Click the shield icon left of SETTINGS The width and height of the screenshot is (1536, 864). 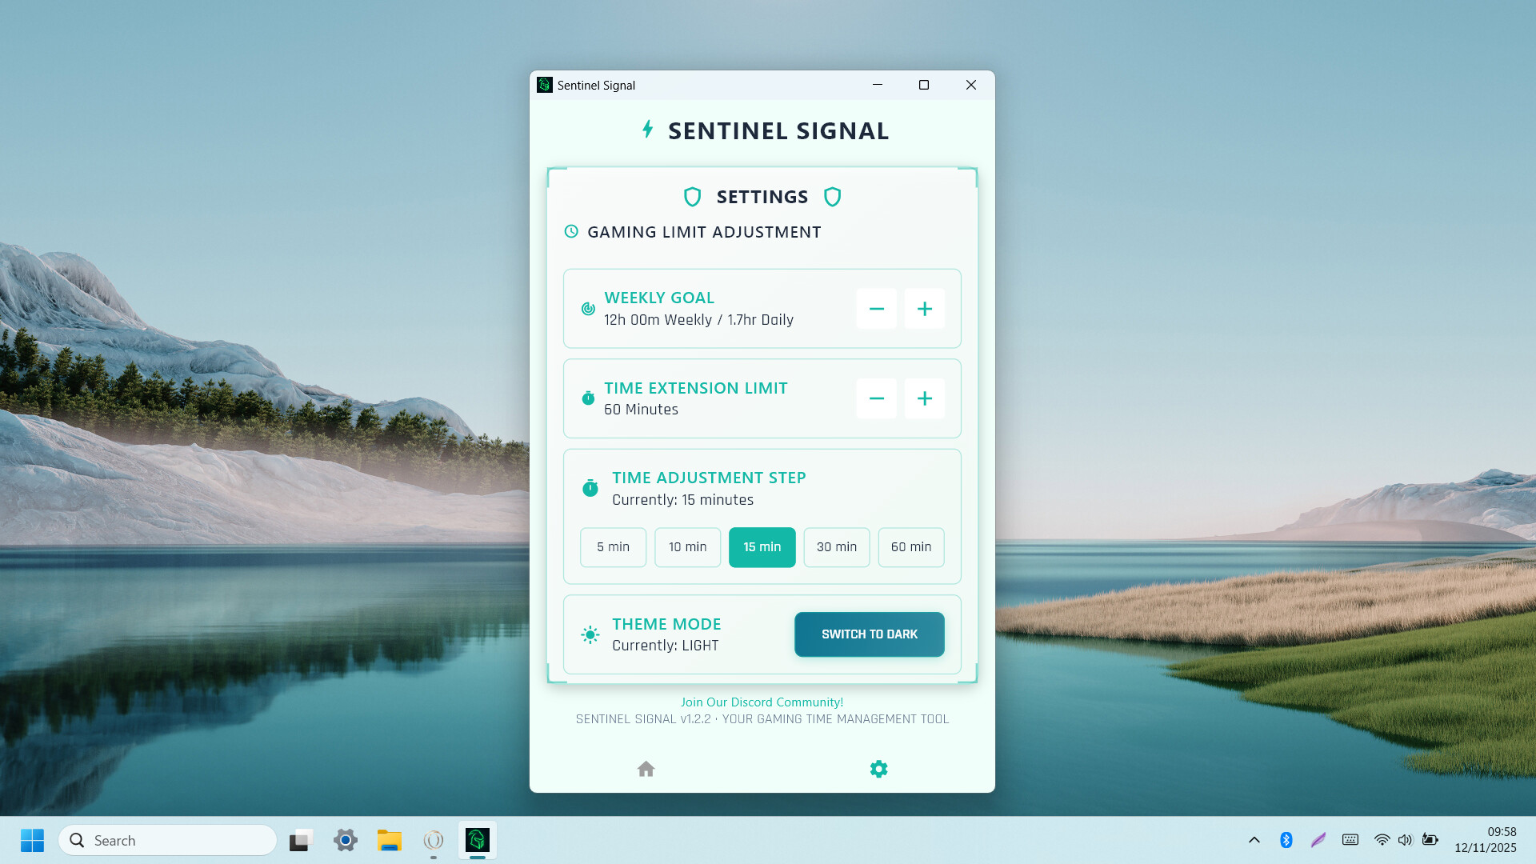[x=691, y=197]
